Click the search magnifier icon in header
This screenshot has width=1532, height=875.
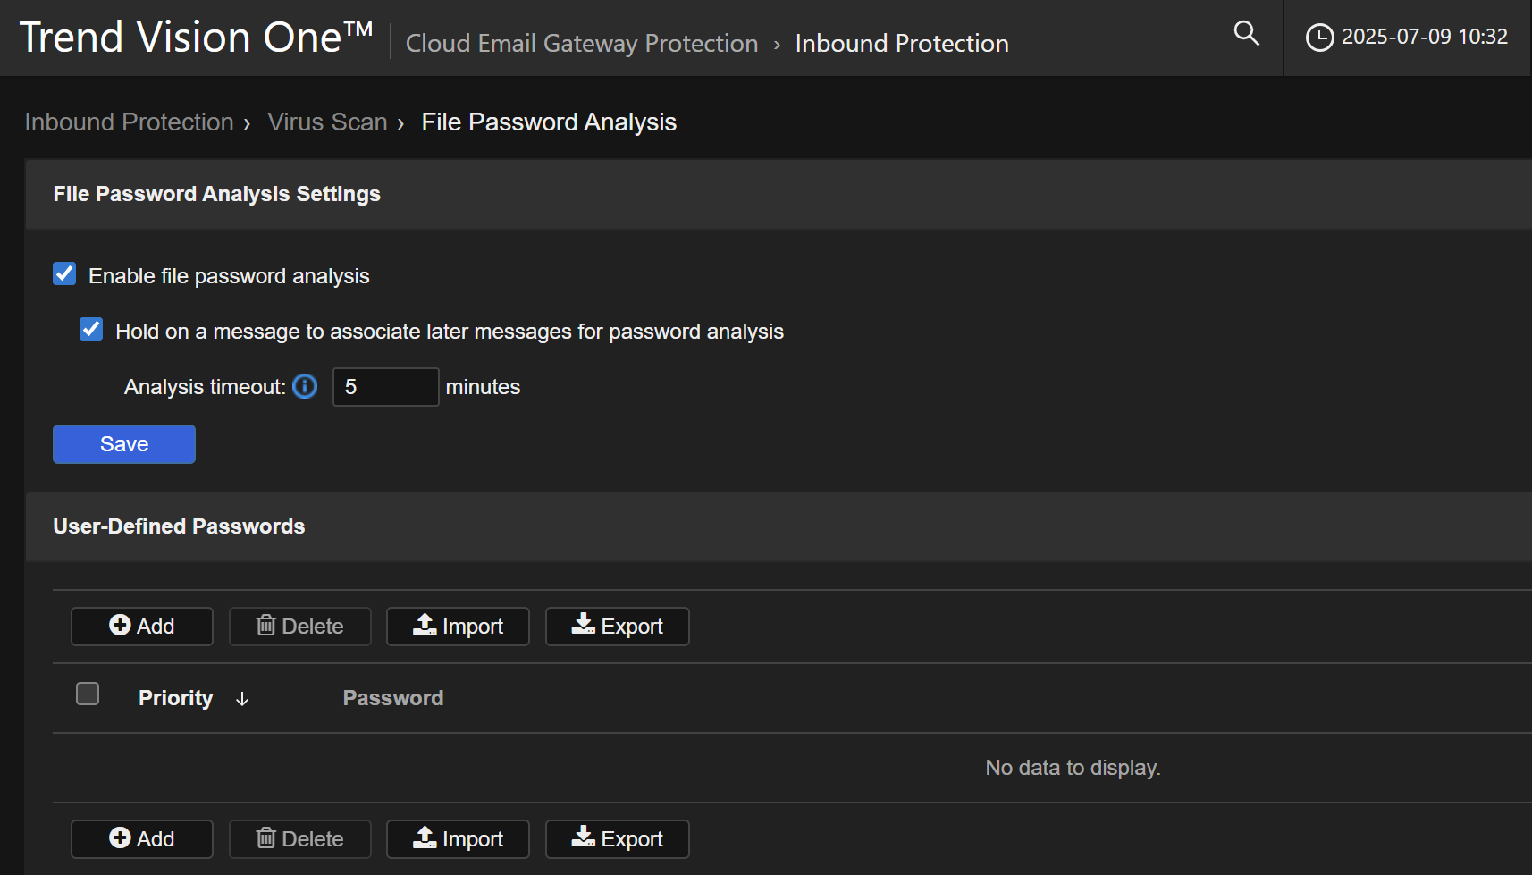[1246, 34]
